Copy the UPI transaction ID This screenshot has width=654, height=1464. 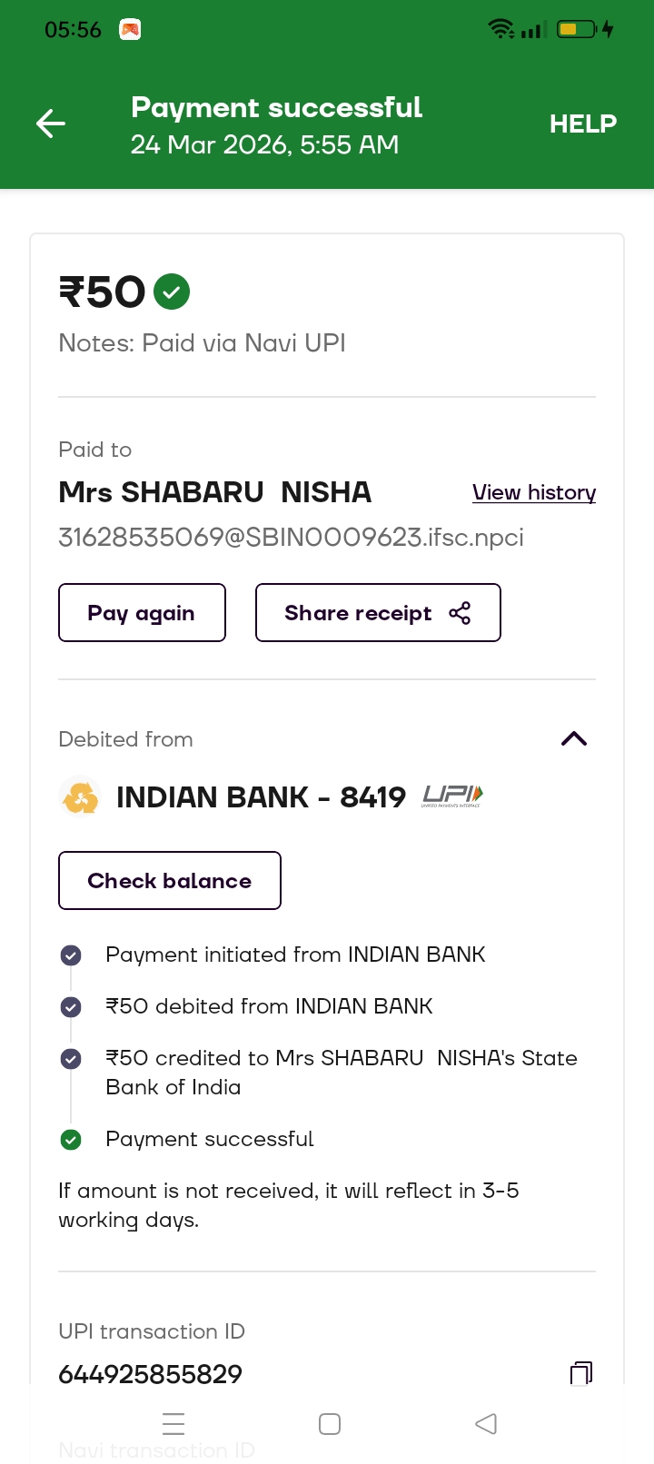[580, 1373]
